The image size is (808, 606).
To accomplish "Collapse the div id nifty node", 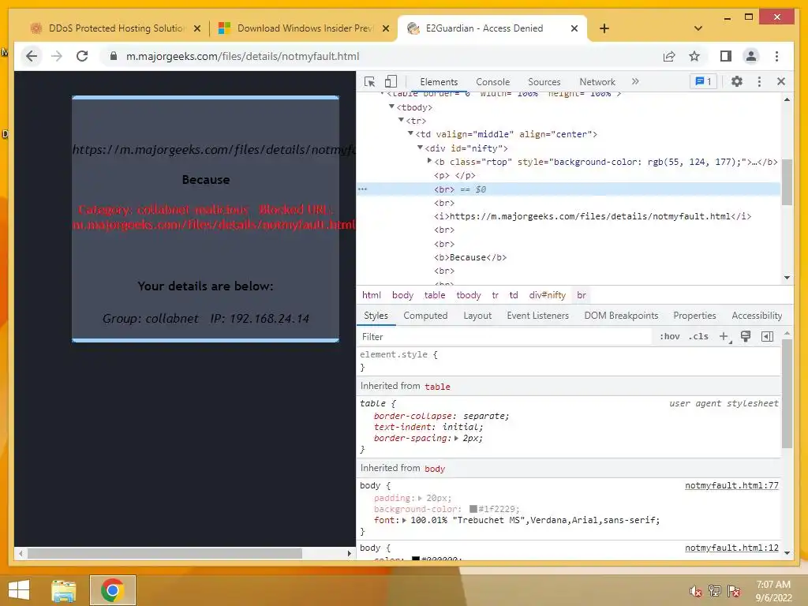I will pyautogui.click(x=420, y=147).
